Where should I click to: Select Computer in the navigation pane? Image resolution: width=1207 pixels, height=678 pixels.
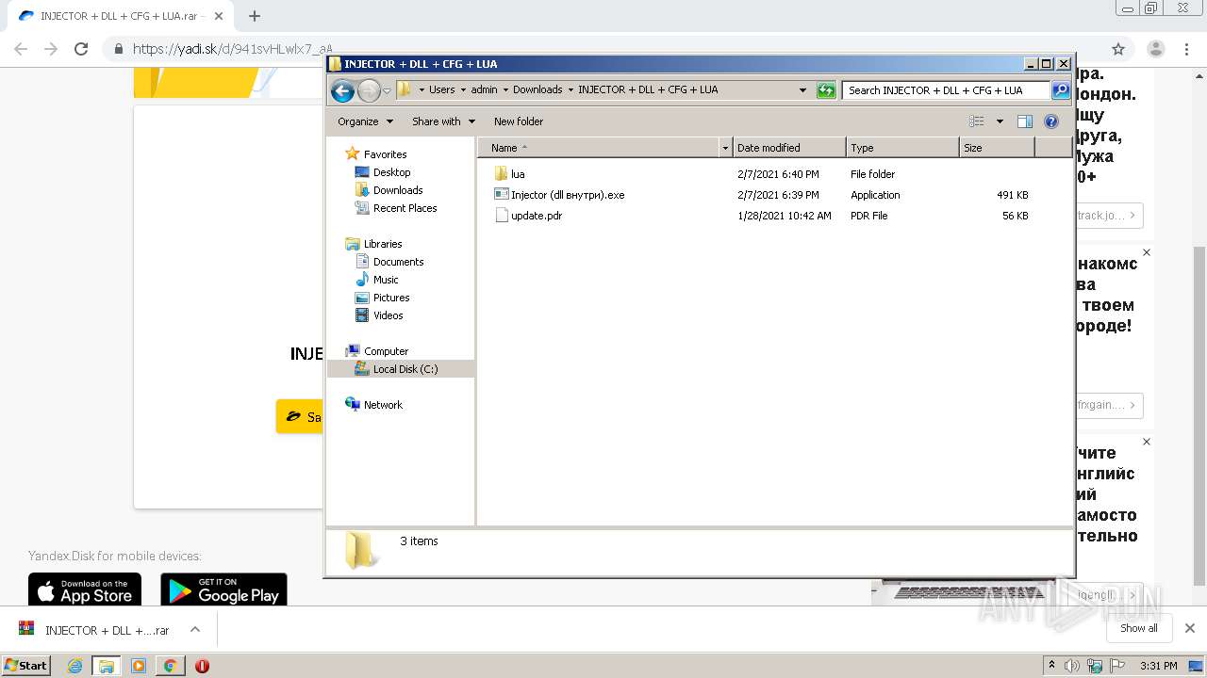click(377, 351)
